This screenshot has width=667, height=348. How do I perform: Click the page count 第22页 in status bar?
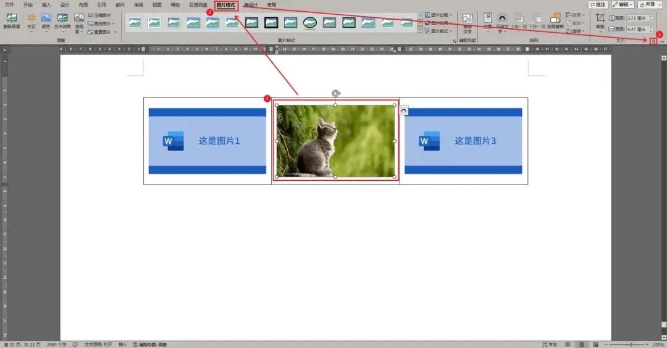click(x=22, y=344)
